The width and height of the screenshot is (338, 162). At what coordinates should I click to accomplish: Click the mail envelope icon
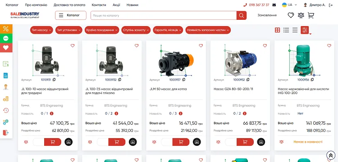(274, 5)
